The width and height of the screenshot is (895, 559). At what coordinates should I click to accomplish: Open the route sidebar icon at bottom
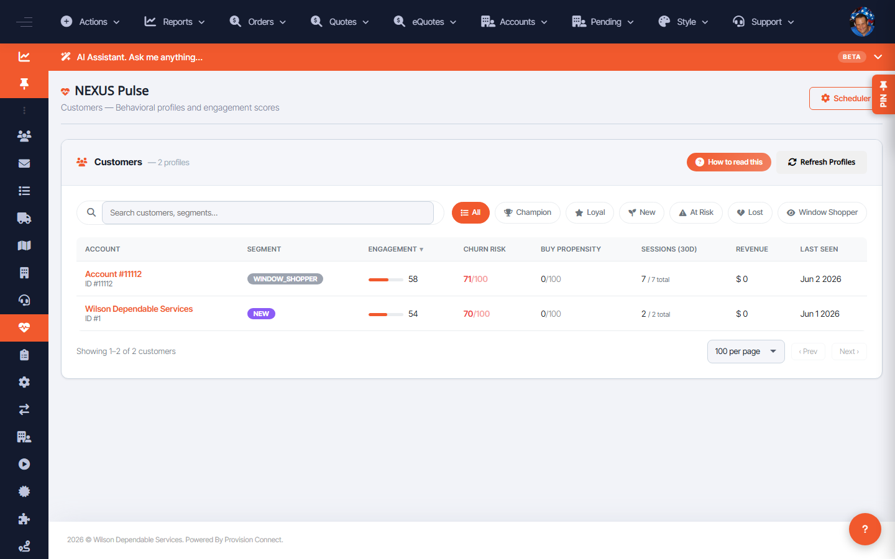tap(24, 546)
